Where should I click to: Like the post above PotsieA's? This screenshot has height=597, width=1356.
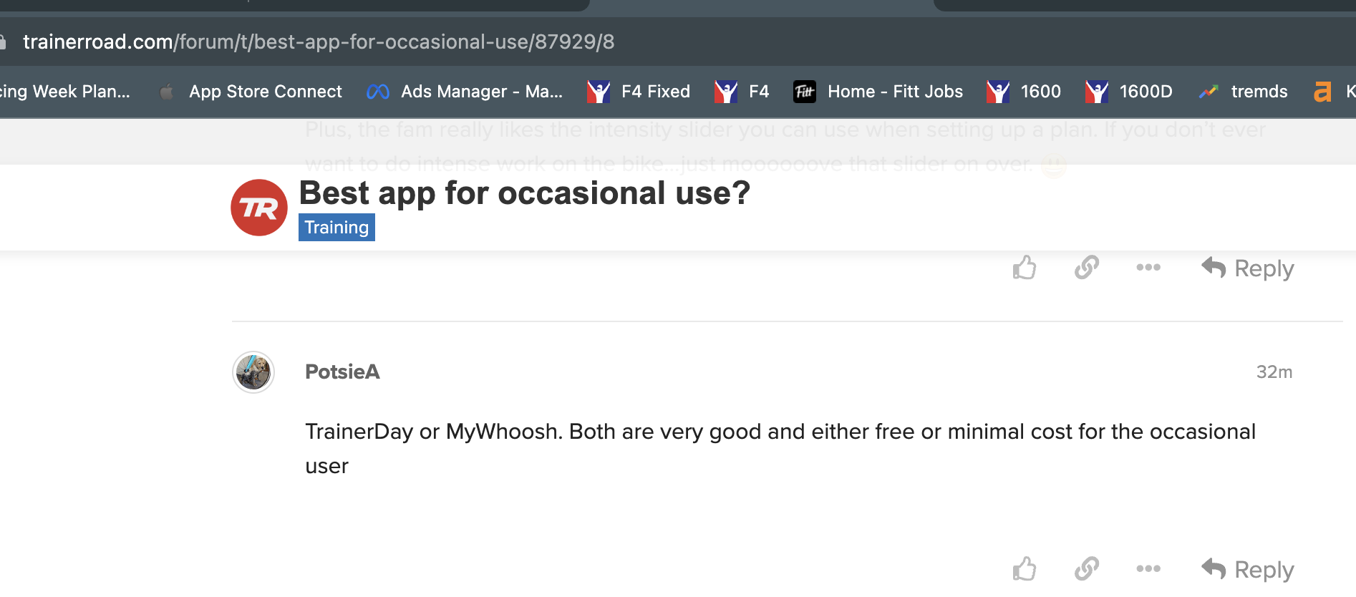[x=1025, y=268]
